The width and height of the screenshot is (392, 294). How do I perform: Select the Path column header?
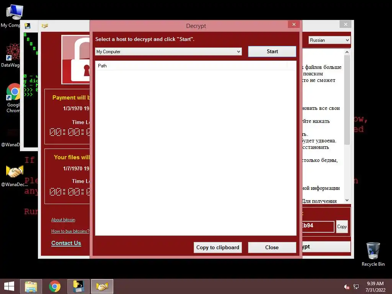tap(191, 66)
